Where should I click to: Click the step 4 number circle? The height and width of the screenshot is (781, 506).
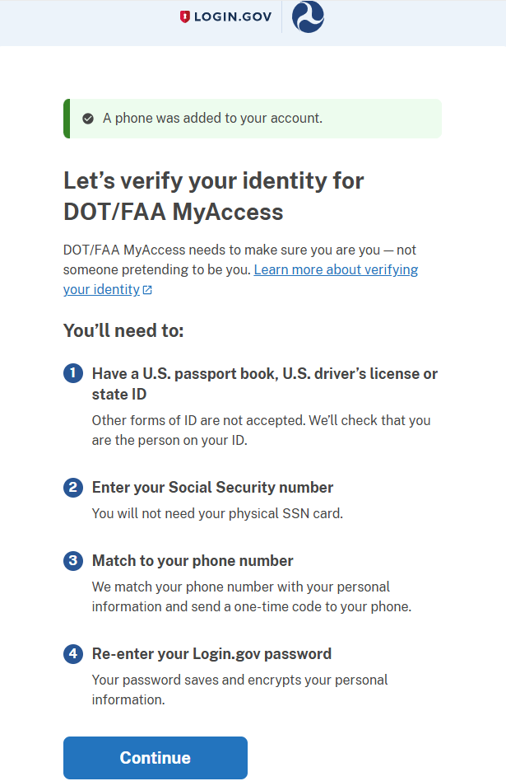pyautogui.click(x=73, y=654)
